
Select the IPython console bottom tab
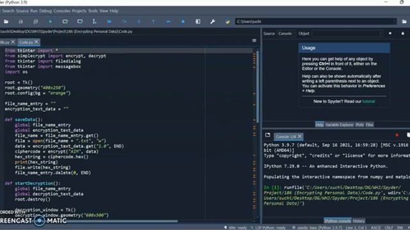click(x=338, y=221)
